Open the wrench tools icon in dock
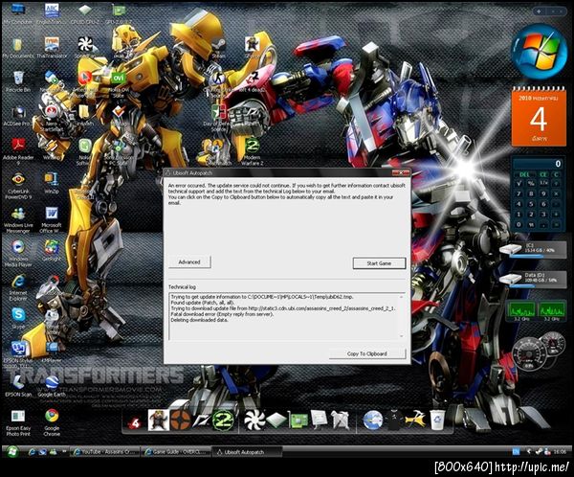574x477 pixels. 415,420
